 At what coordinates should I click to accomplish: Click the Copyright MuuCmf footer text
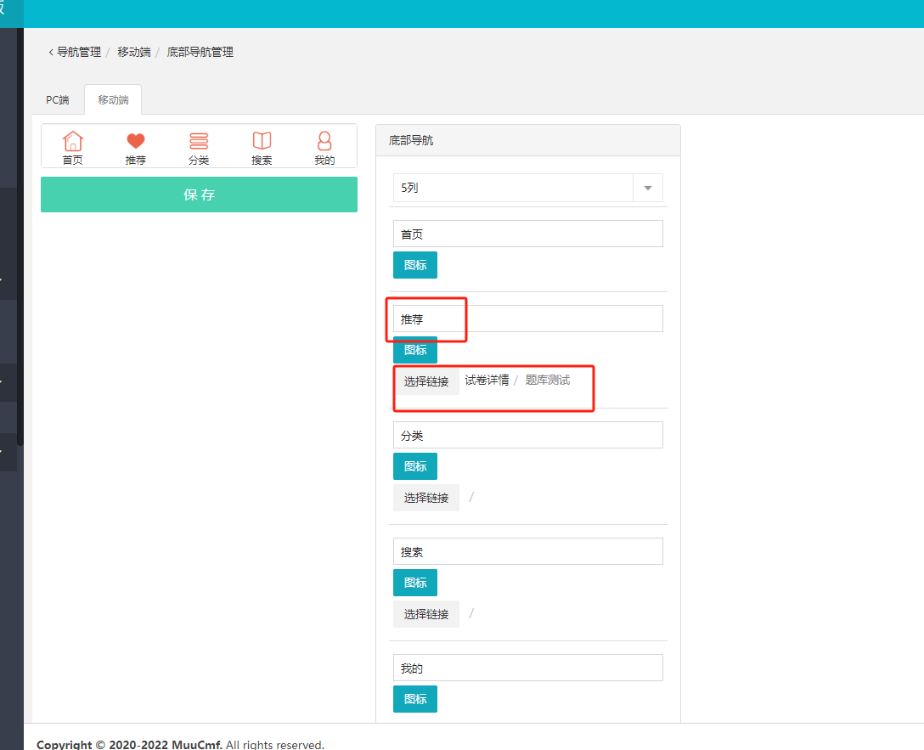click(x=180, y=745)
